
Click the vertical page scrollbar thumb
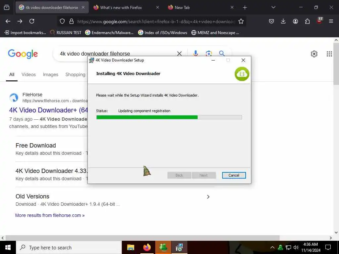point(336,64)
